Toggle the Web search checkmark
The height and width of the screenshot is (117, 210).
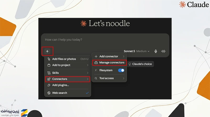[87, 93]
